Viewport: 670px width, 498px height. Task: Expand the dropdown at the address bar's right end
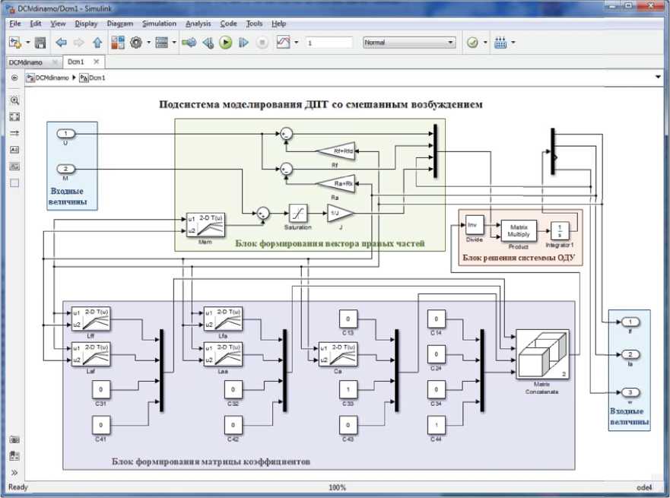658,77
